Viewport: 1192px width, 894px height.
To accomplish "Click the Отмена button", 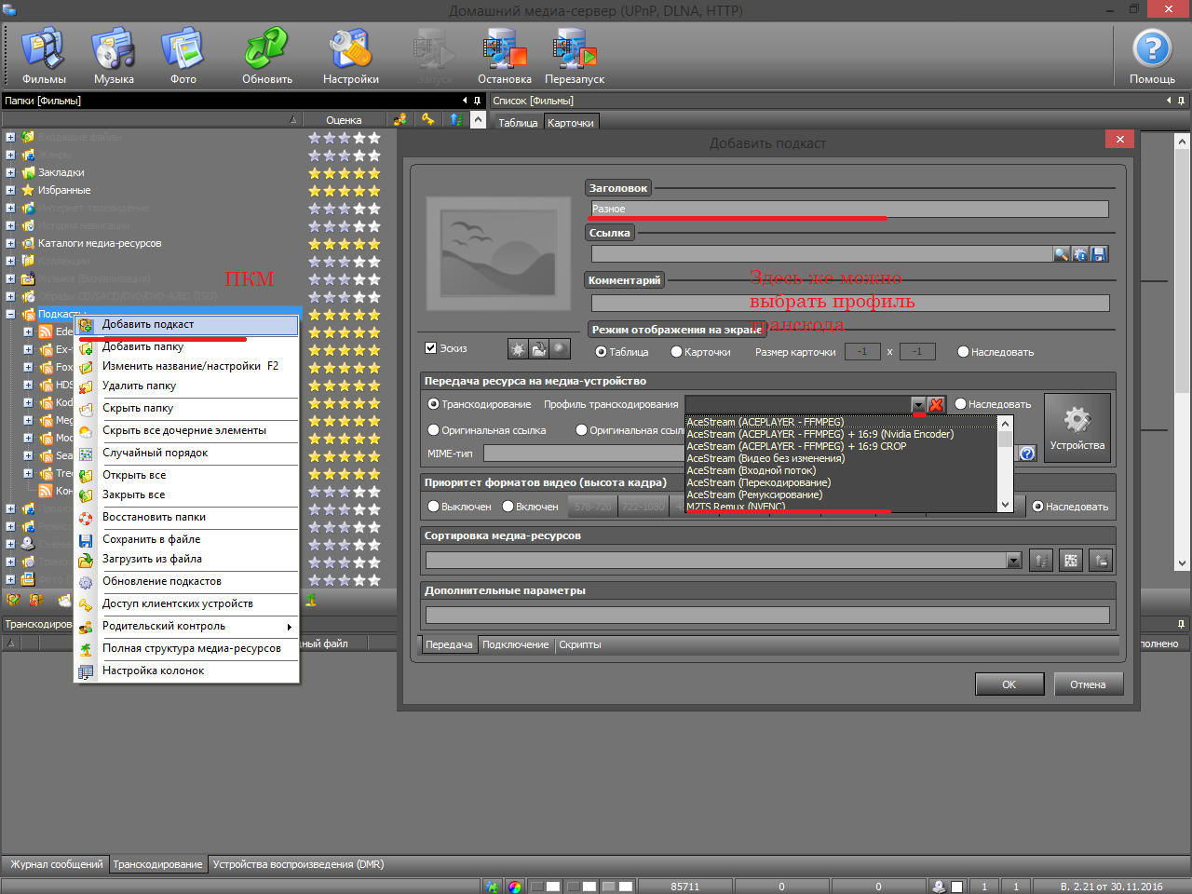I will click(1088, 684).
